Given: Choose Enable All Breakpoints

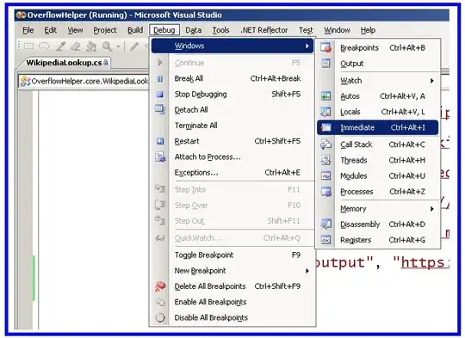Looking at the screenshot, I should (x=232, y=302).
